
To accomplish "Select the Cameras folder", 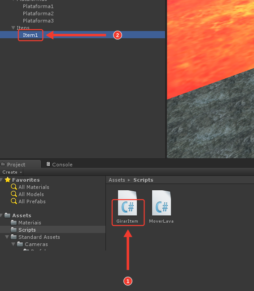I will pos(36,244).
